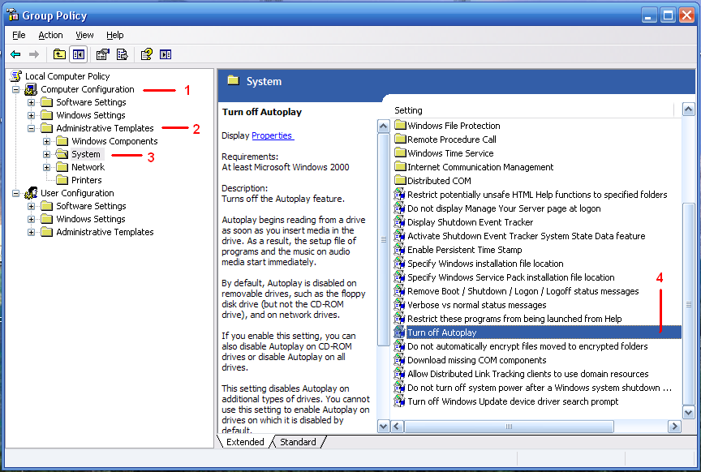Screen dimensions: 701x472
Task: Click the Export List toolbar icon
Action: pos(122,54)
